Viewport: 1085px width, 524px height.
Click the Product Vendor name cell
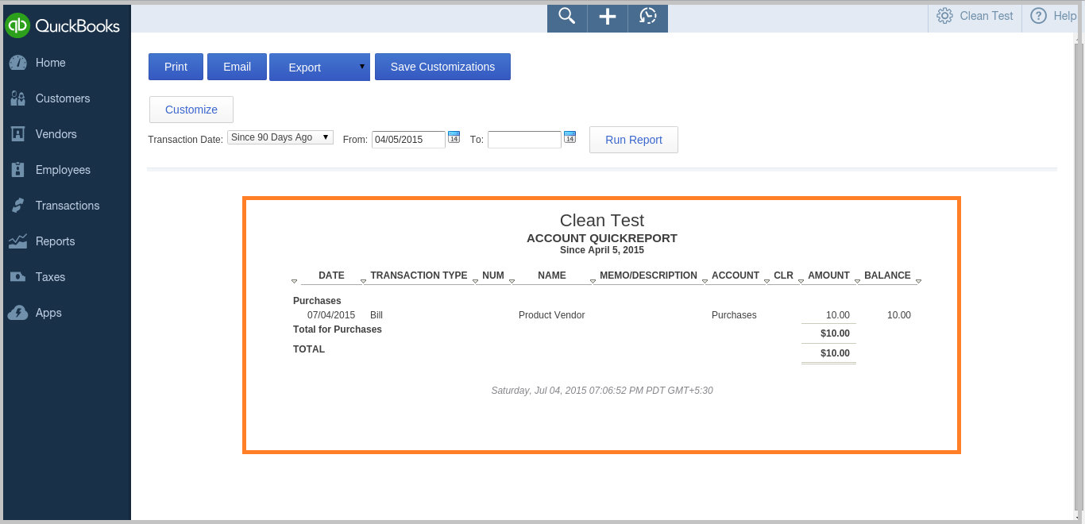pyautogui.click(x=551, y=315)
